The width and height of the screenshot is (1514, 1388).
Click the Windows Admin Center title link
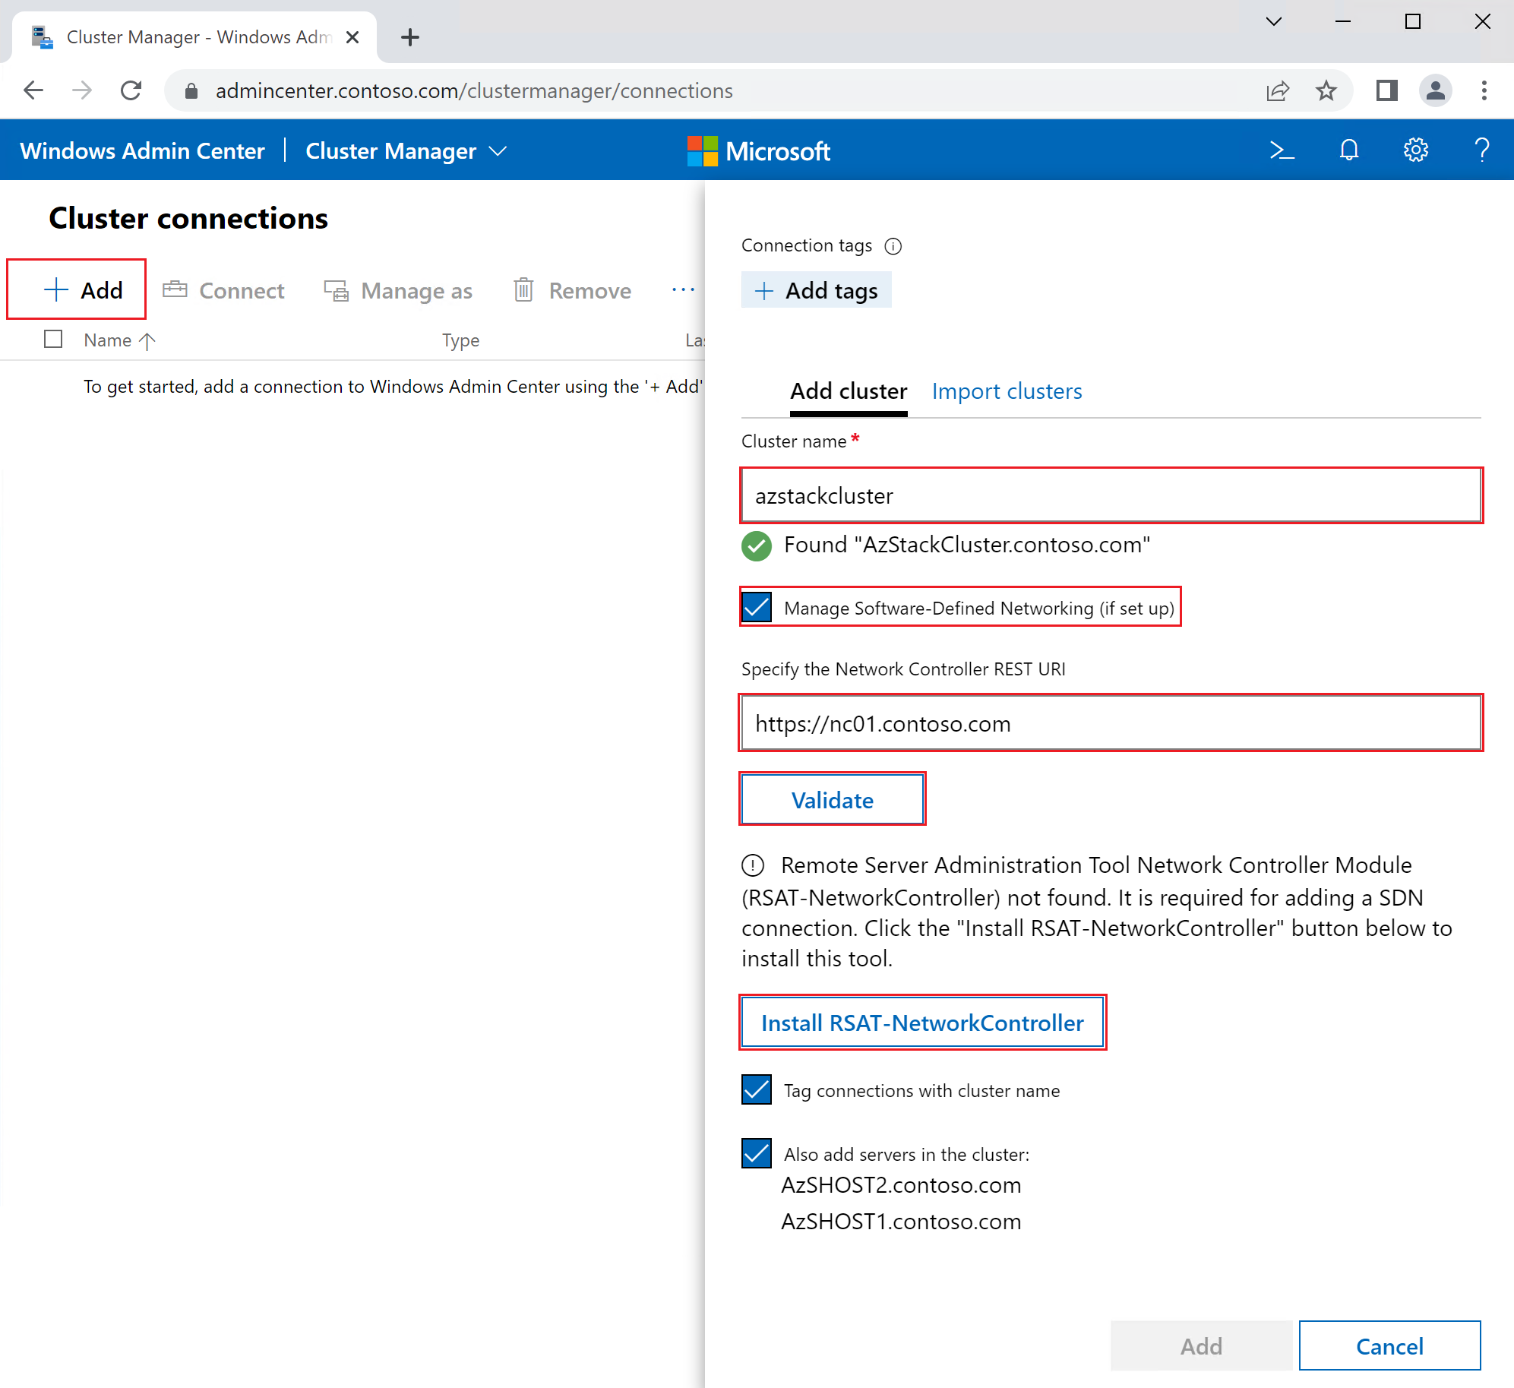pyautogui.click(x=143, y=150)
